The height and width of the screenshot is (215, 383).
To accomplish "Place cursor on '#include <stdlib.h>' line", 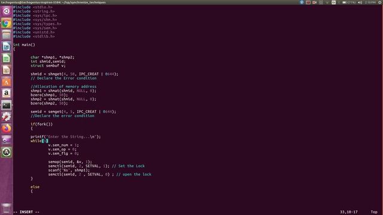I will [x=34, y=36].
